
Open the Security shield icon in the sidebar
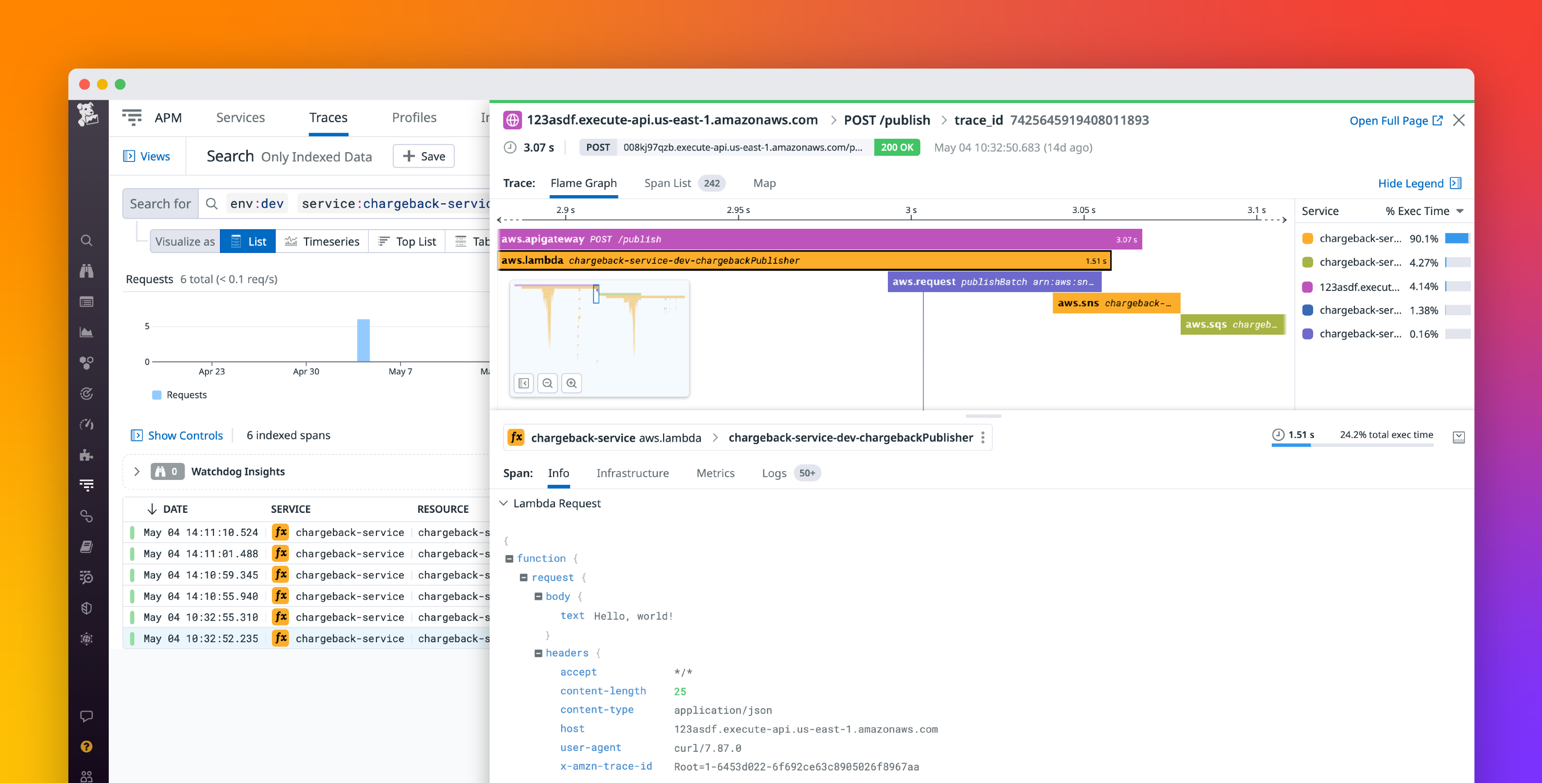[x=87, y=608]
